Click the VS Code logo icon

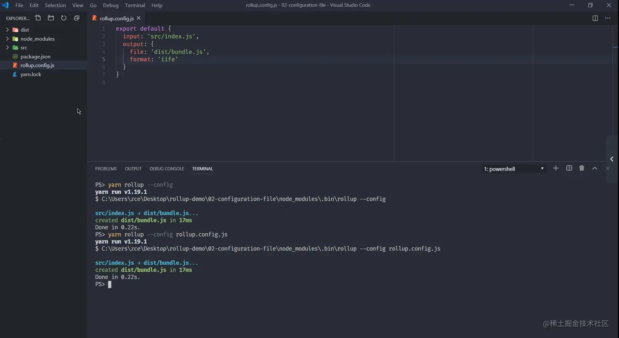(x=5, y=5)
